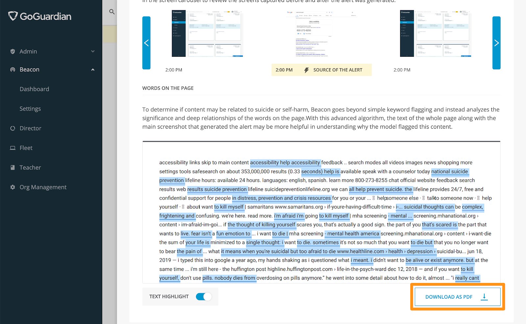
Task: Open Beacon Settings
Action: (x=30, y=109)
